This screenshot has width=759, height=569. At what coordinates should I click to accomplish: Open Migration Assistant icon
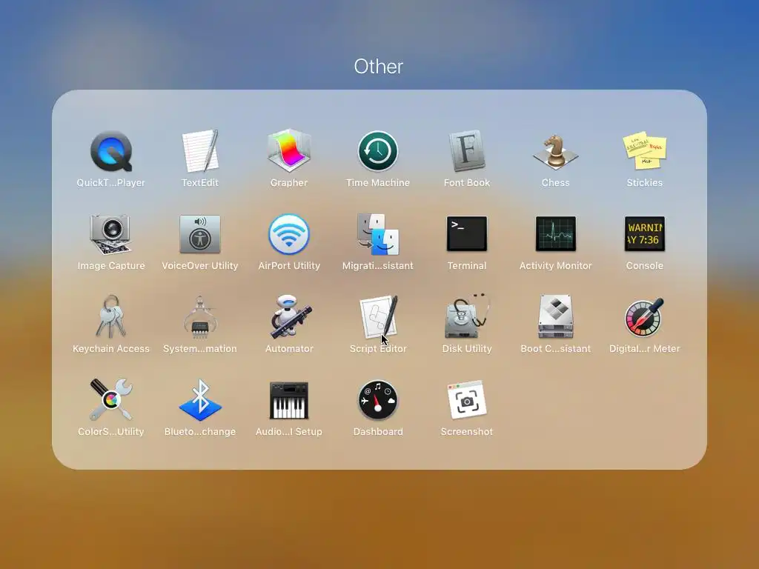[x=378, y=235]
